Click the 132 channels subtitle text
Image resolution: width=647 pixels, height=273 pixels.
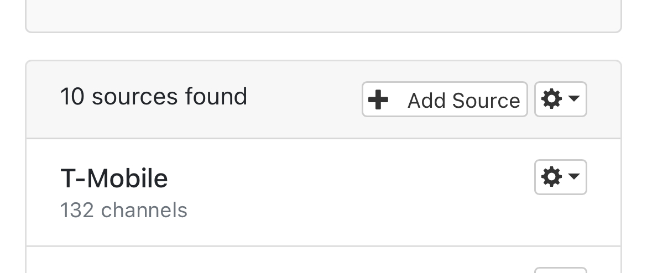coord(124,211)
